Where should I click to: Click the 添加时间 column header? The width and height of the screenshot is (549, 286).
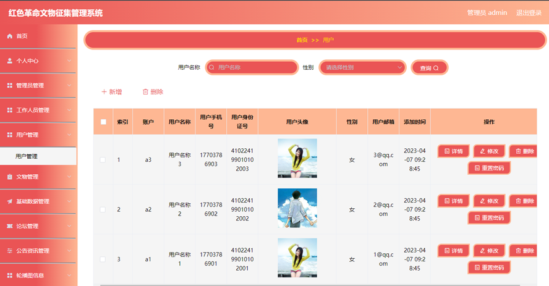(x=415, y=122)
